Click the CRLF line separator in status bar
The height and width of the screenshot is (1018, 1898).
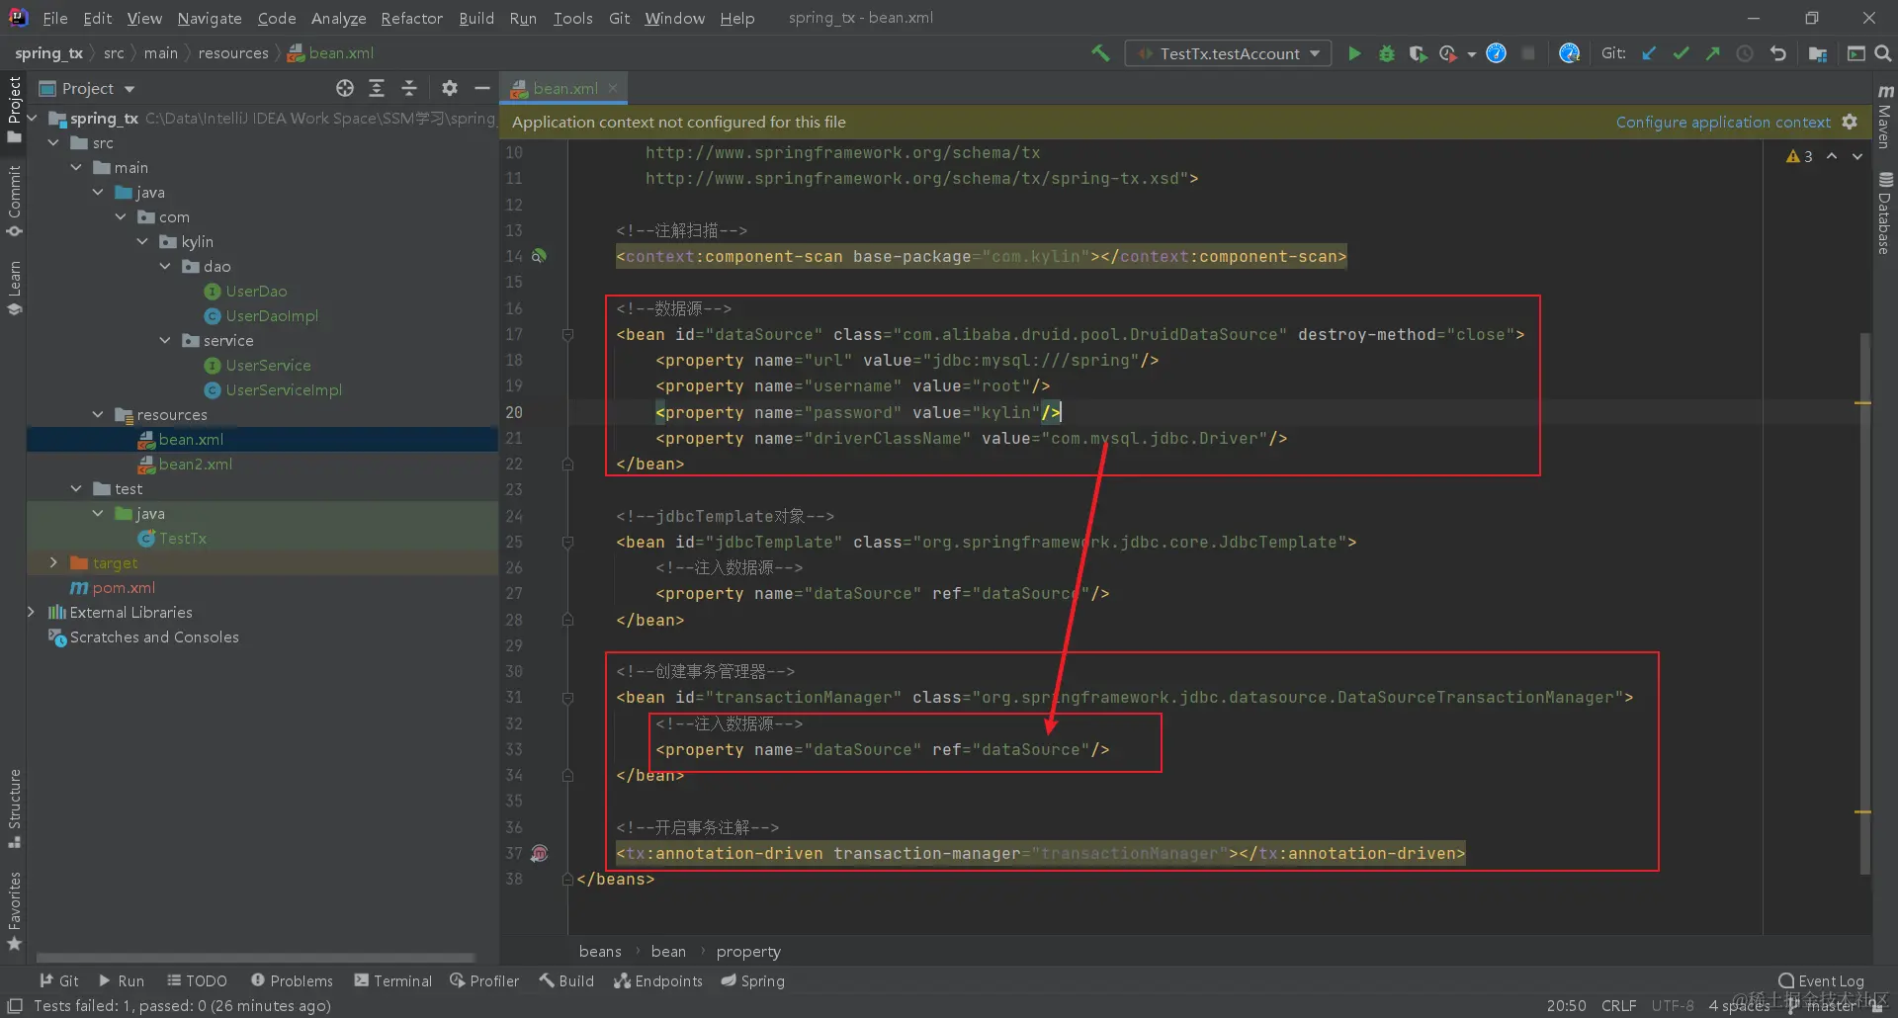pos(1619,1005)
